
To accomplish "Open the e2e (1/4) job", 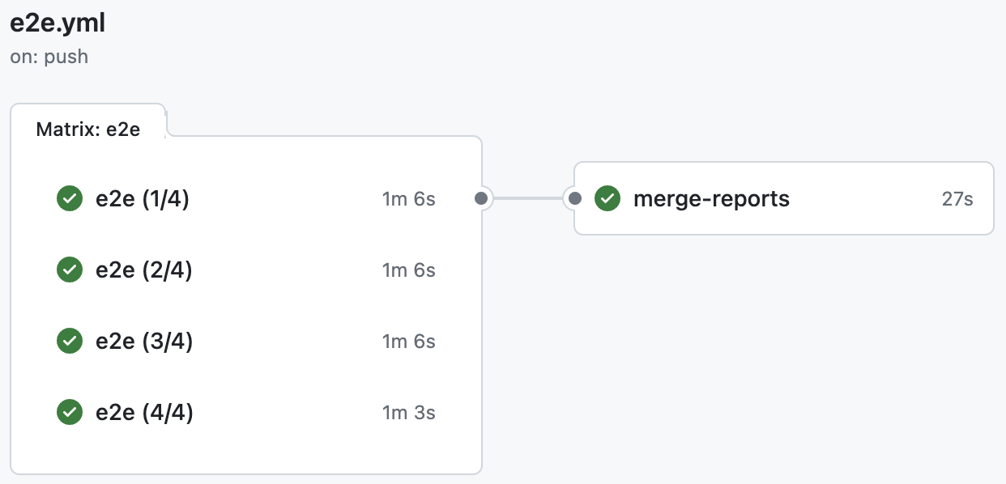I will click(x=143, y=198).
